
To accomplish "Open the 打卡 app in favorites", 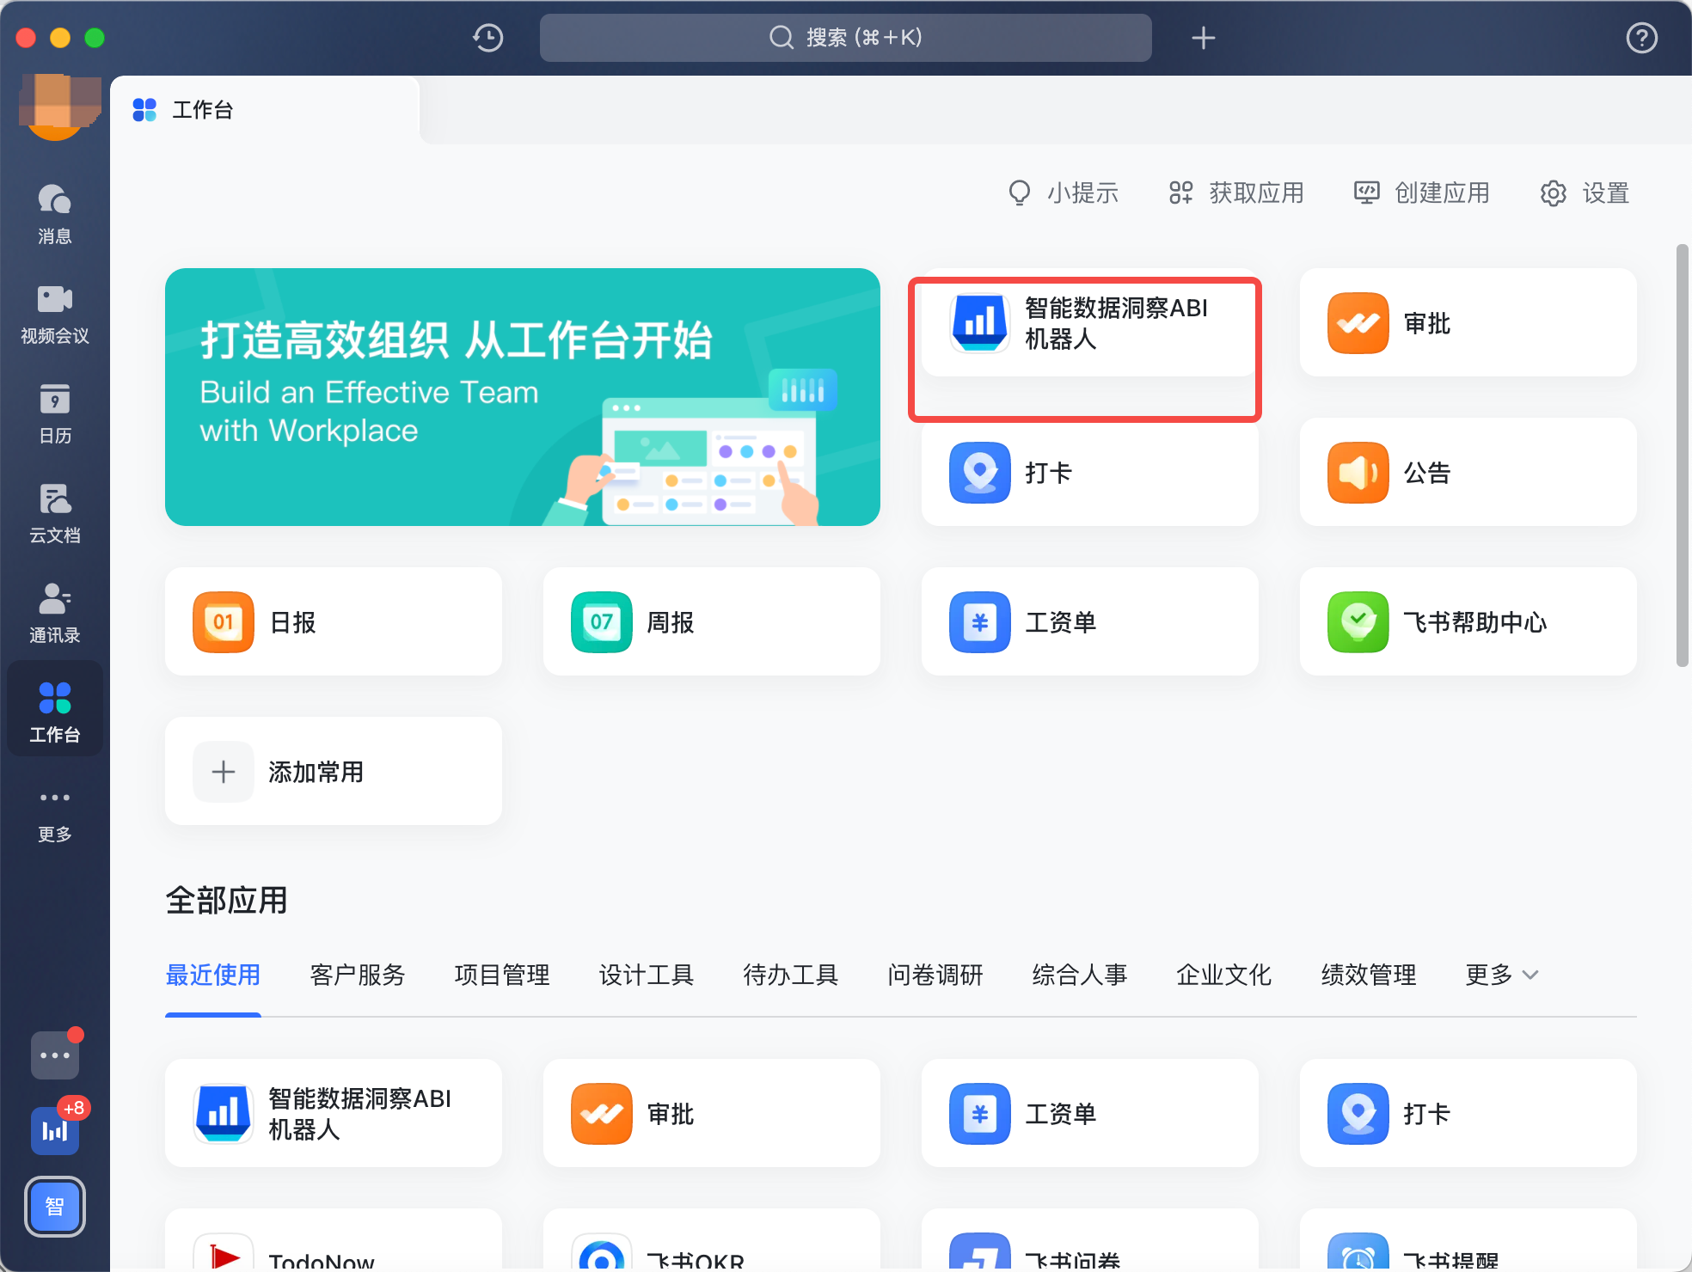I will tap(1089, 472).
